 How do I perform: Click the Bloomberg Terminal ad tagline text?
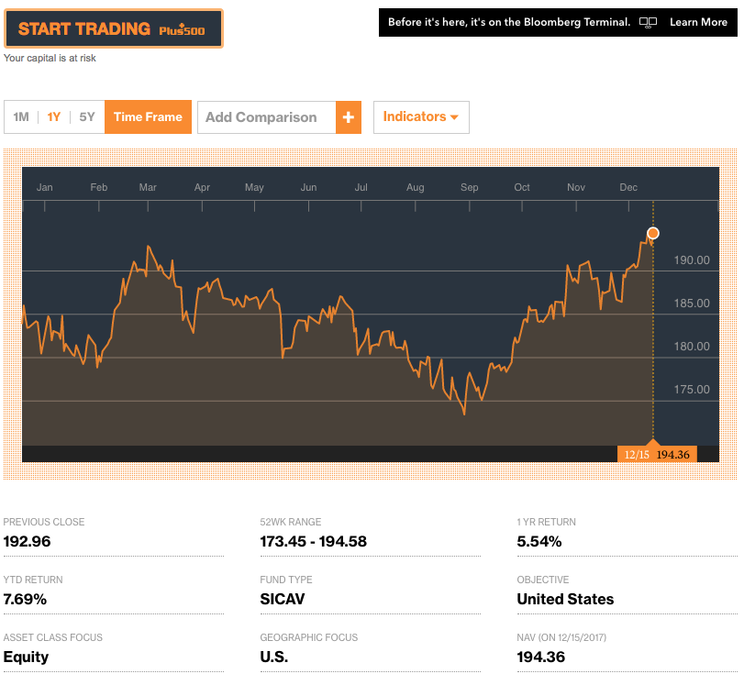coord(509,22)
